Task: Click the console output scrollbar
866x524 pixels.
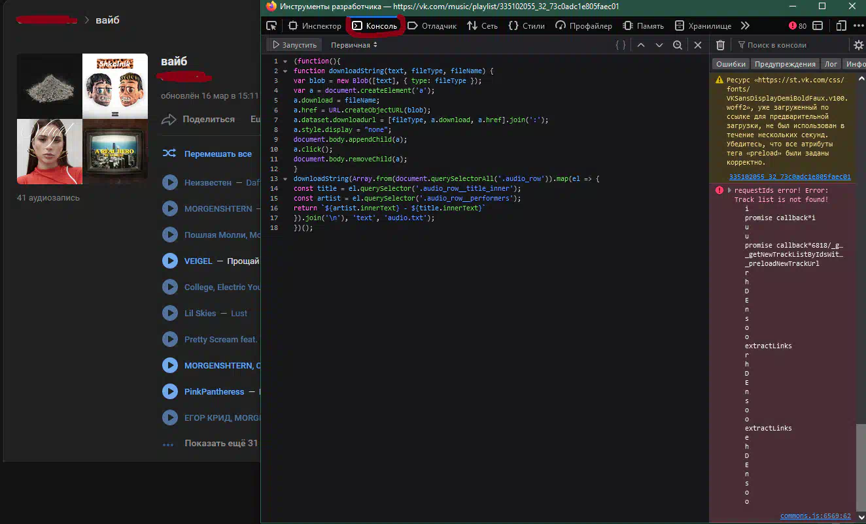Action: [860, 467]
